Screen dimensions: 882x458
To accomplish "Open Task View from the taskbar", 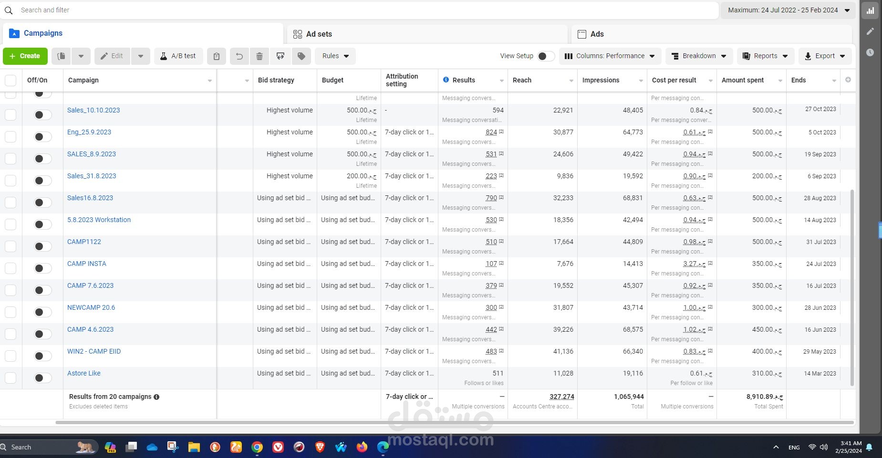I will tap(131, 447).
